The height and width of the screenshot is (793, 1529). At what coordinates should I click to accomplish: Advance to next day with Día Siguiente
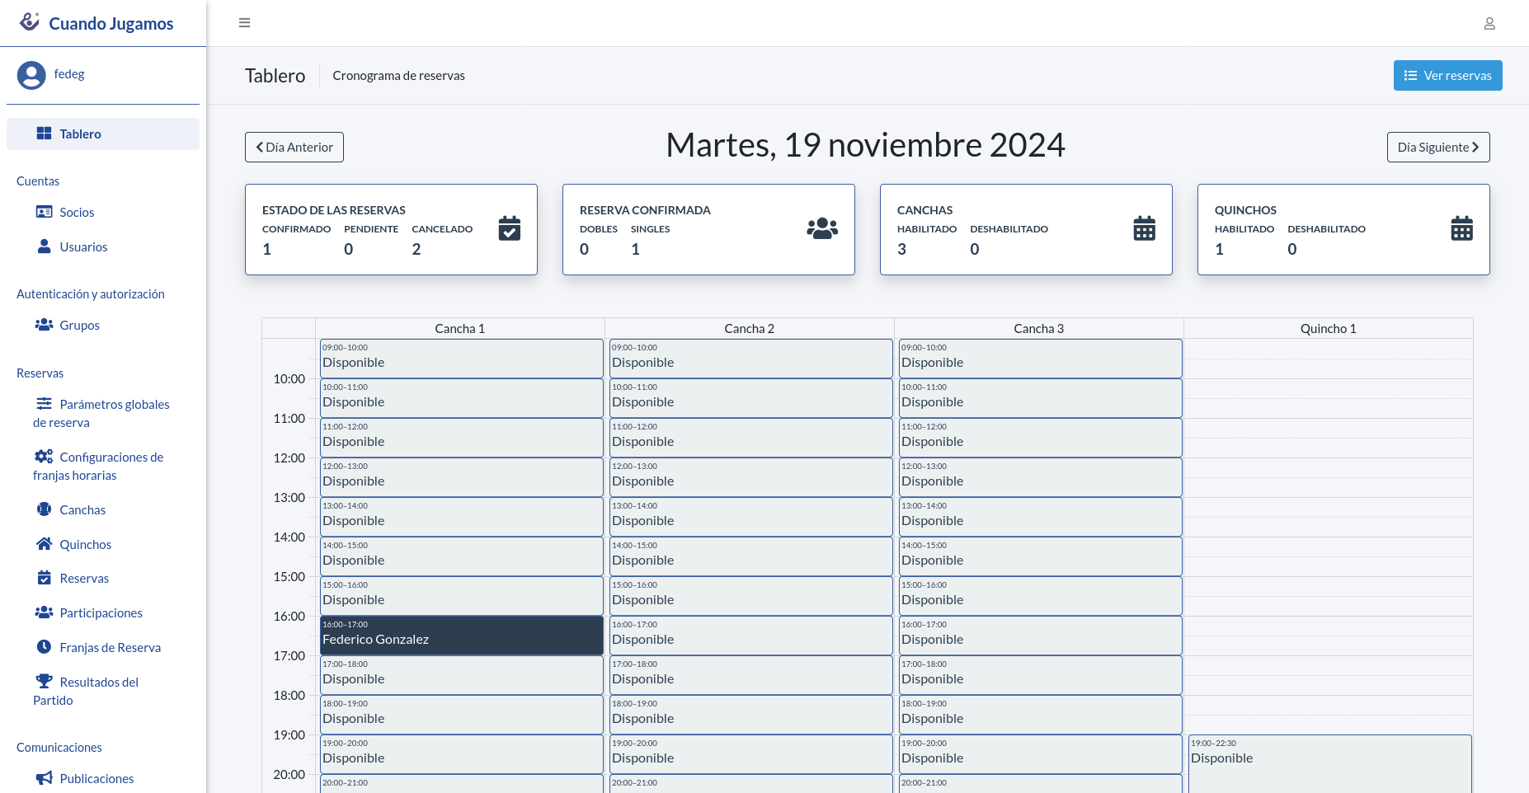pos(1437,148)
